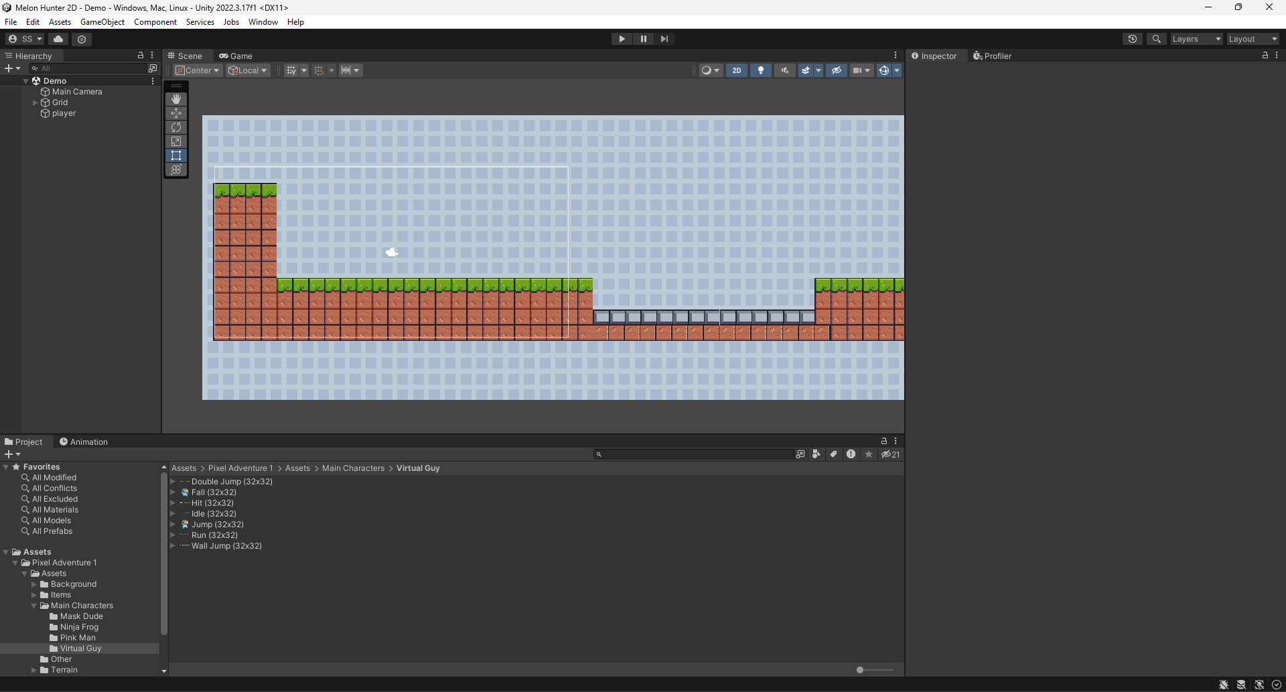Toggle 2D view mode

(736, 70)
